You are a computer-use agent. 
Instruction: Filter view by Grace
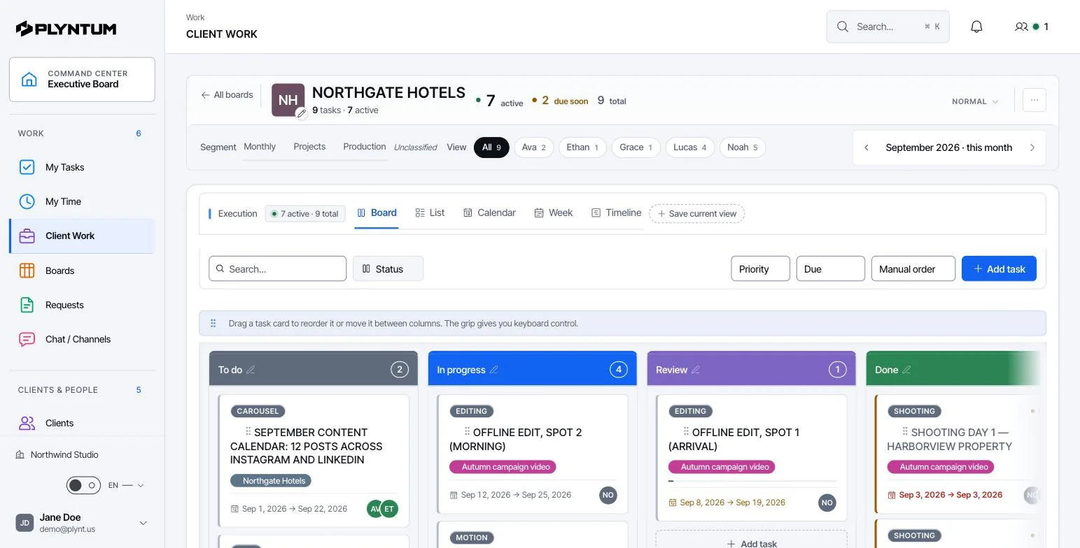[636, 147]
